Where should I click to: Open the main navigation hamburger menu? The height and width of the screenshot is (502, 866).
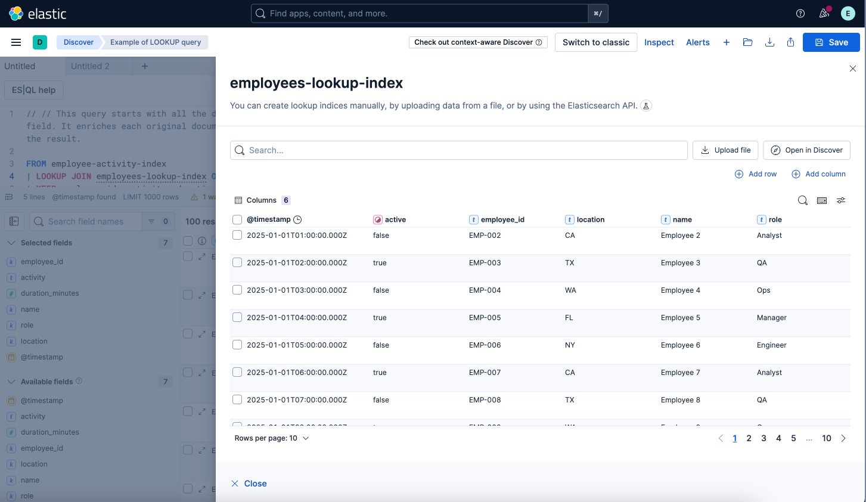point(16,42)
